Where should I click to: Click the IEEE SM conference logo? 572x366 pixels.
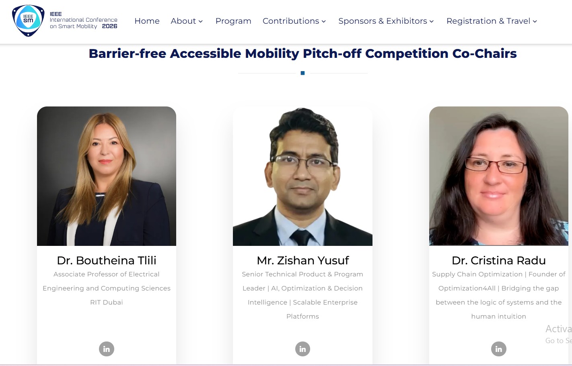pos(27,20)
